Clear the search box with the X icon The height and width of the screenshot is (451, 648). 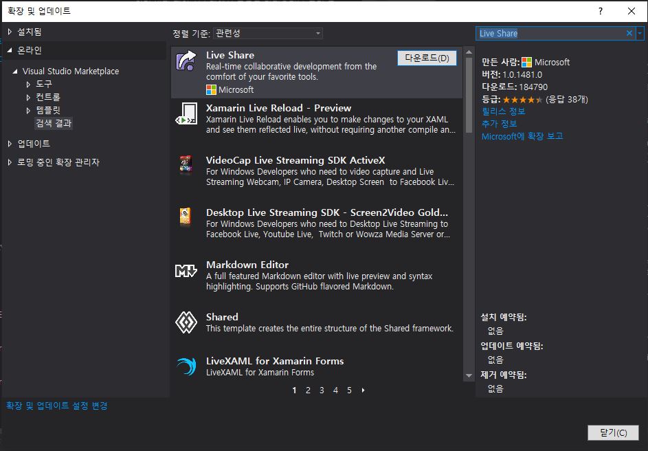(x=629, y=33)
